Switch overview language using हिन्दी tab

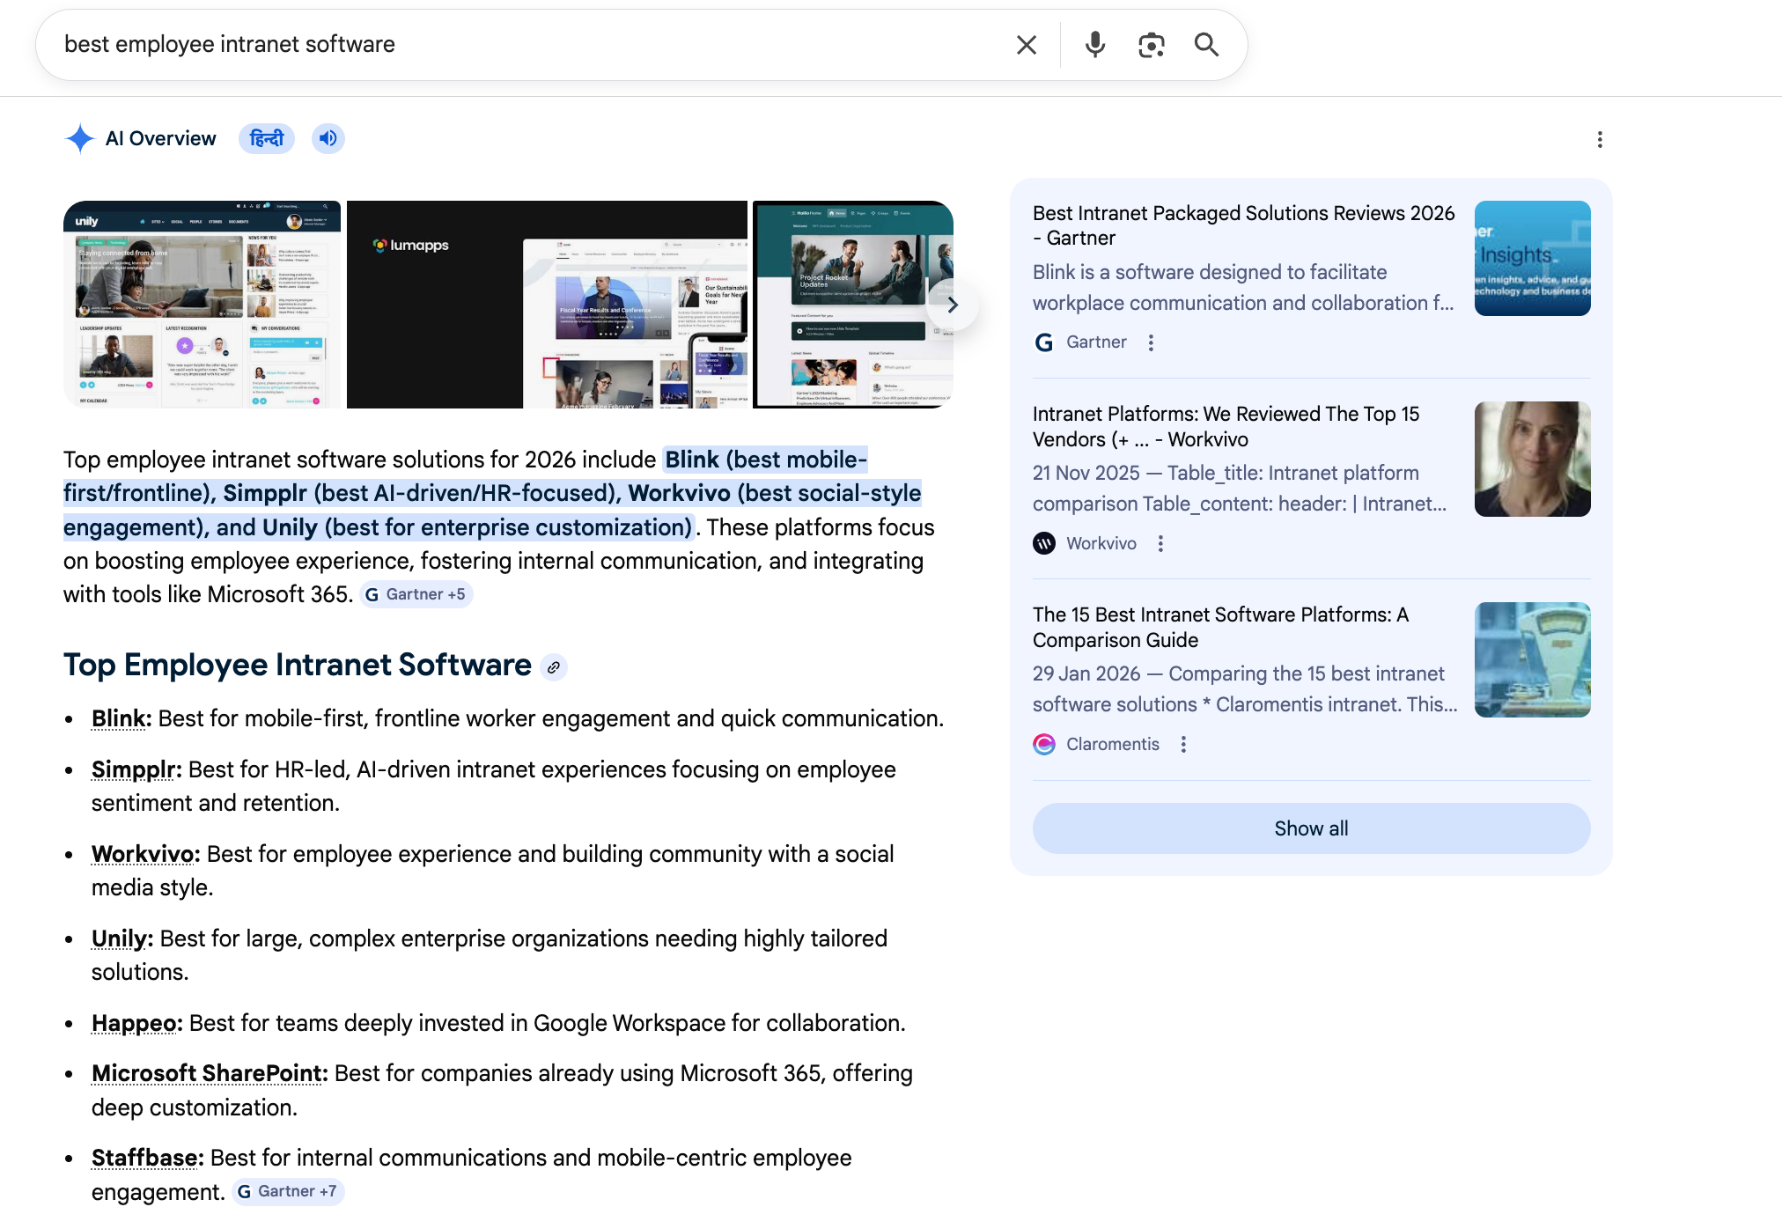pyautogui.click(x=266, y=138)
